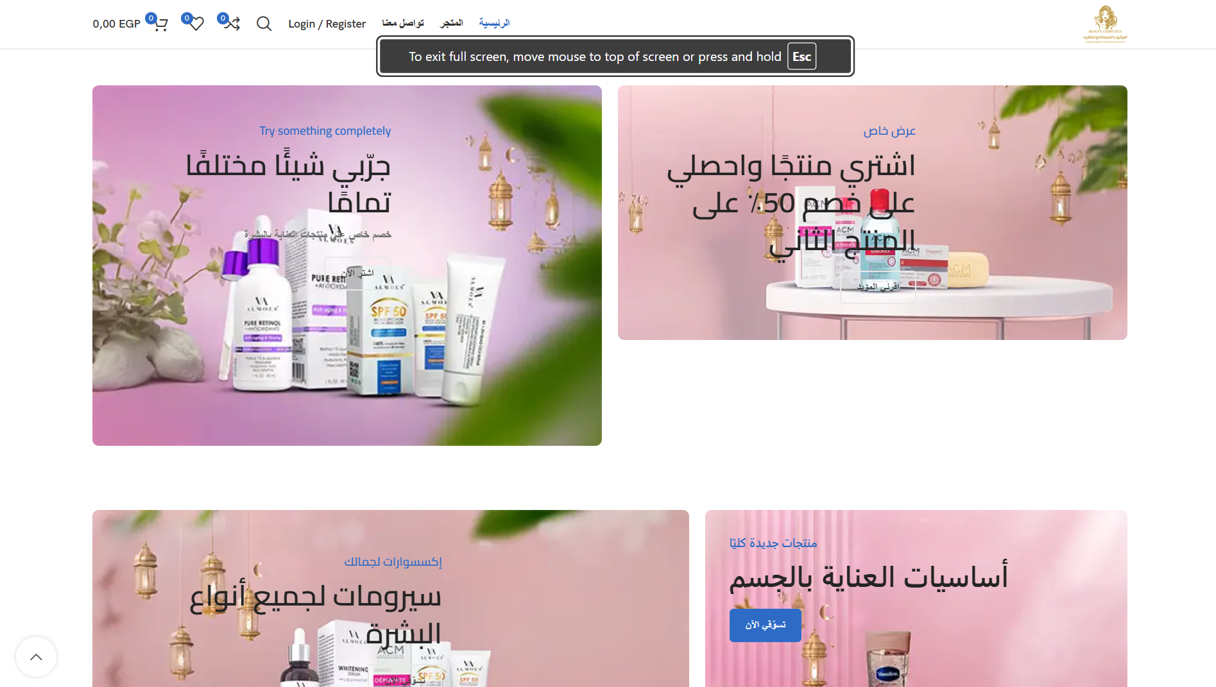The width and height of the screenshot is (1216, 687).
Task: Click the تسوّقي الآن blue button
Action: point(765,625)
